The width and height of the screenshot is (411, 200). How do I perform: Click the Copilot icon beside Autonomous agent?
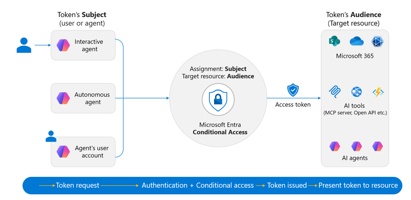point(63,98)
